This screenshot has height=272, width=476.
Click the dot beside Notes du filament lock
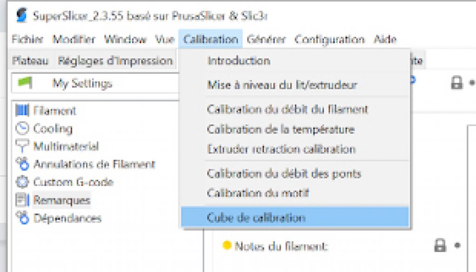coord(457,245)
